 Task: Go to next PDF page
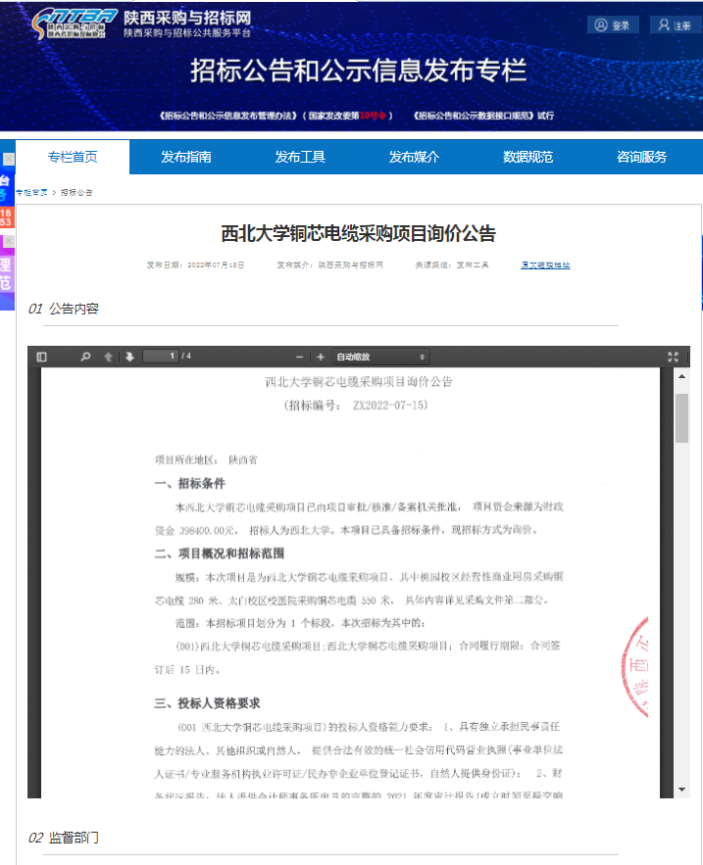(x=129, y=357)
